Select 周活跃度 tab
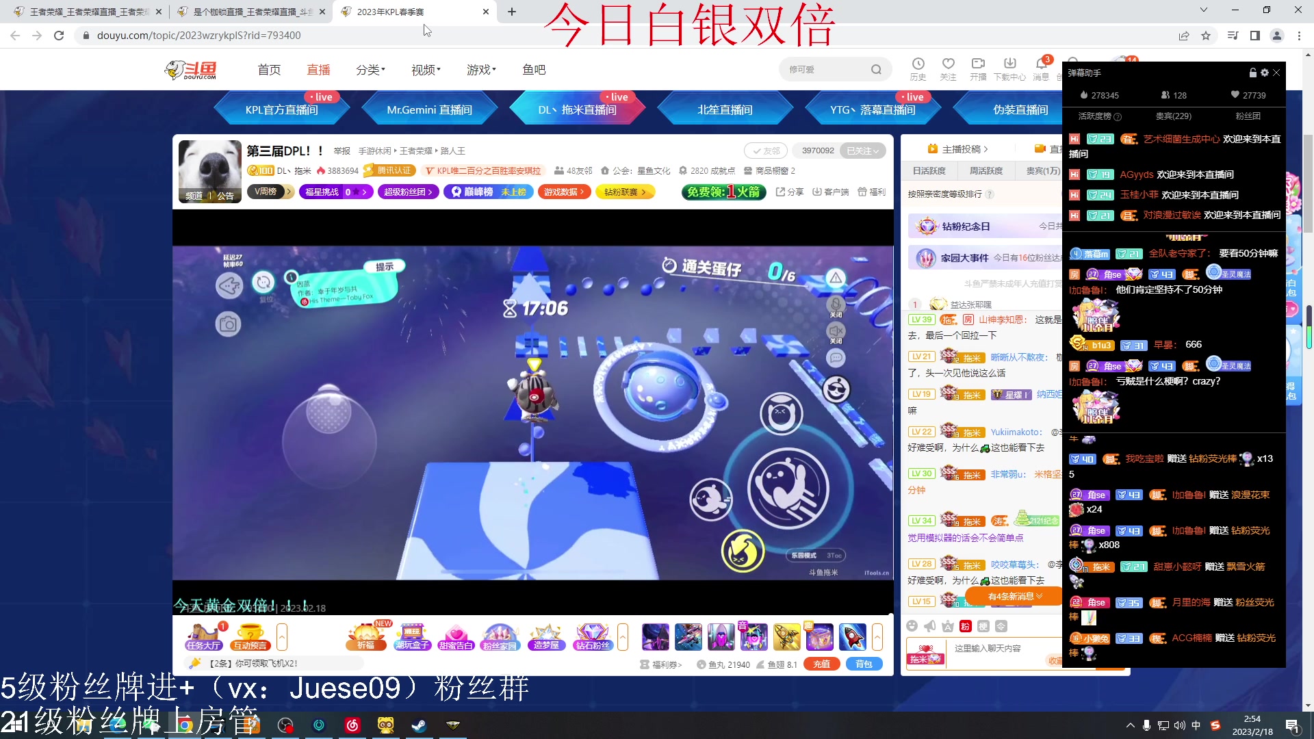1314x739 pixels. coord(986,171)
